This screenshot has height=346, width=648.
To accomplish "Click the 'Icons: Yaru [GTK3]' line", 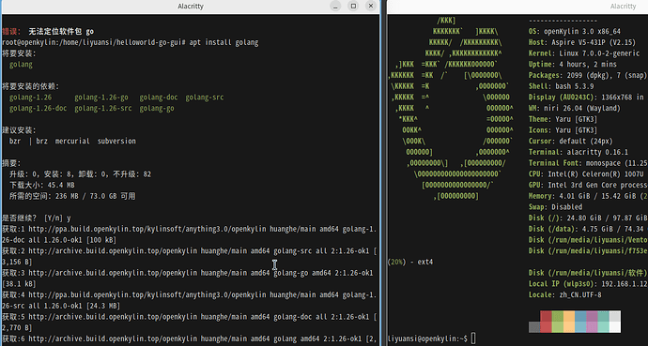I will tap(563, 130).
